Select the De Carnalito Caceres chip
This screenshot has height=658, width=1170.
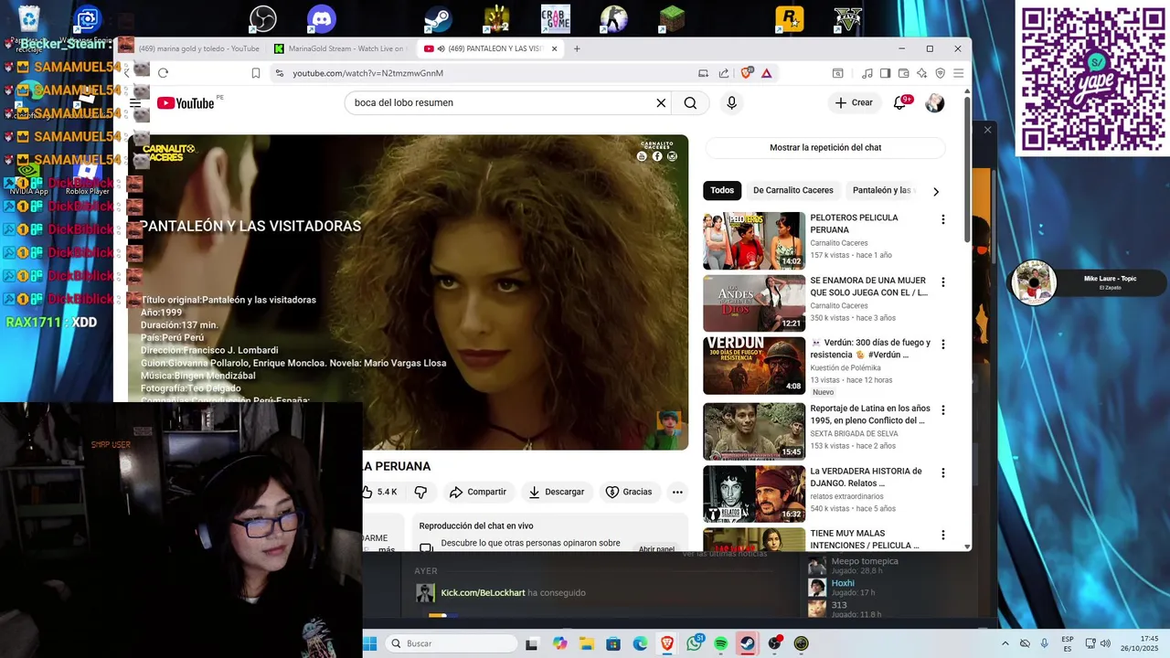pyautogui.click(x=792, y=190)
